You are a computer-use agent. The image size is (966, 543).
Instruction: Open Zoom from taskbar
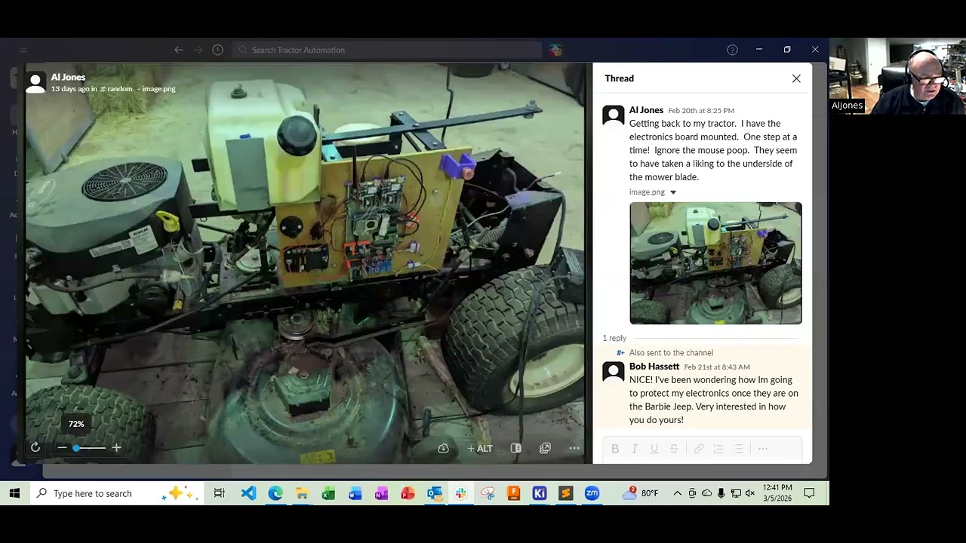[x=592, y=493]
